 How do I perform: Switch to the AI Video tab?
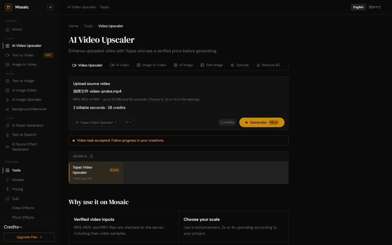(x=120, y=65)
